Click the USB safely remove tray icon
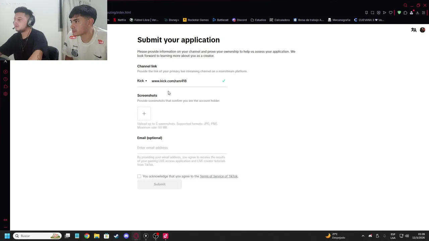429x241 pixels. tap(377, 236)
